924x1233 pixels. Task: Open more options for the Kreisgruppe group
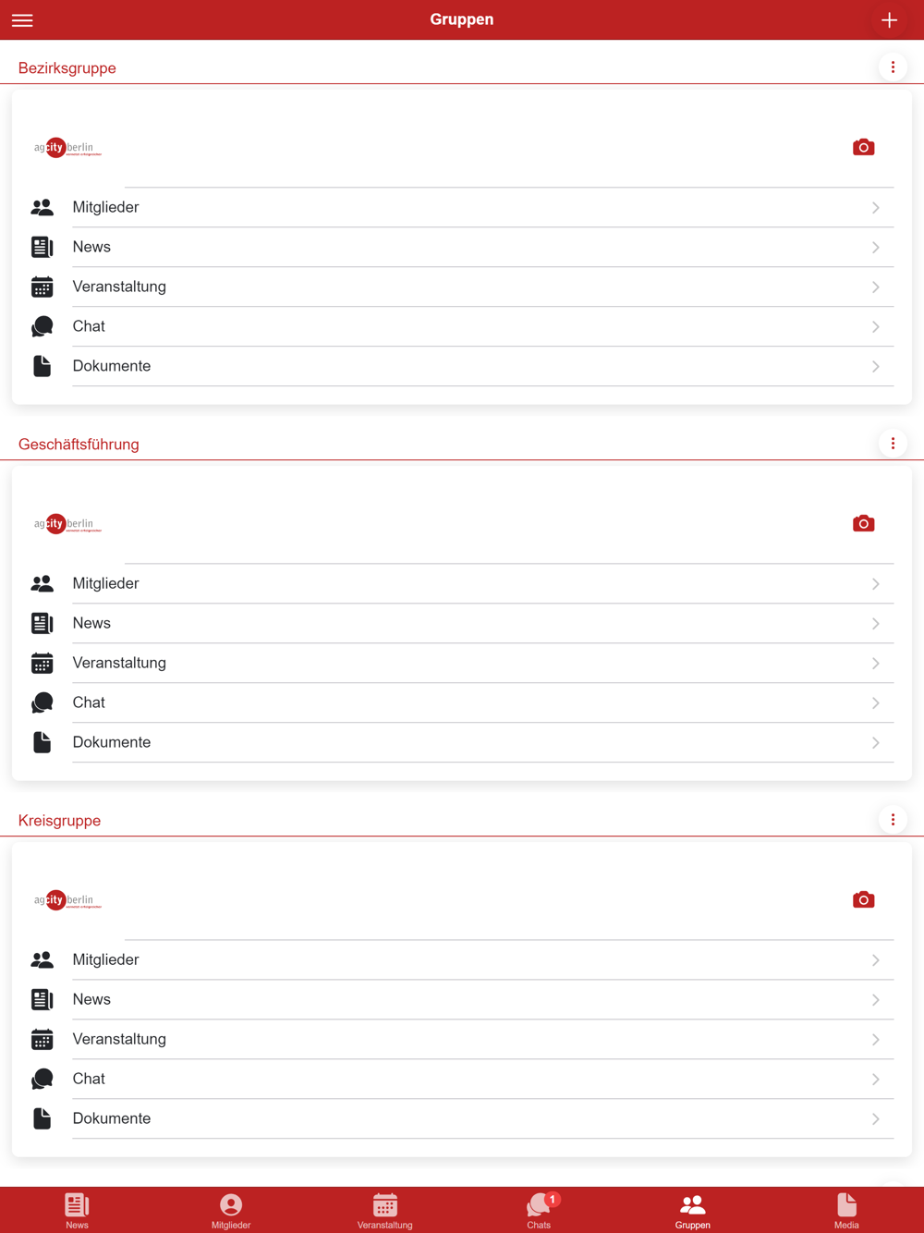click(x=893, y=820)
